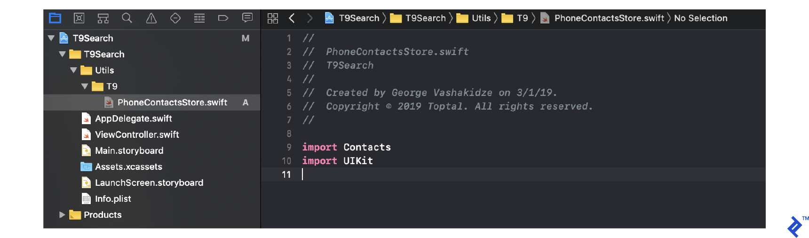
Task: Open the Breakpoint navigator icon
Action: pyautogui.click(x=223, y=18)
